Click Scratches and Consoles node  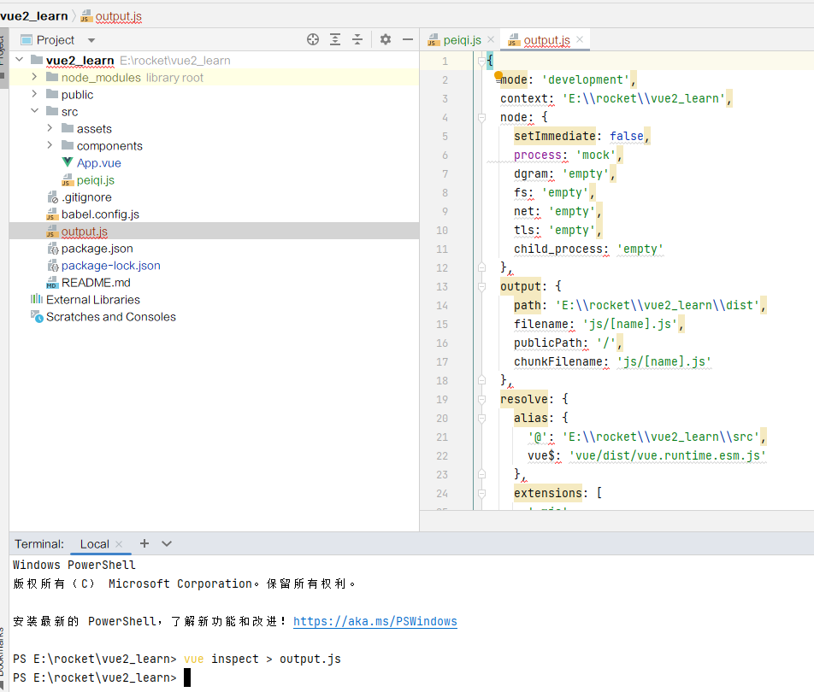pyautogui.click(x=110, y=317)
